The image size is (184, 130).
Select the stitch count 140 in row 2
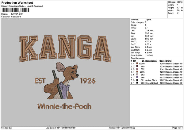click(x=143, y=67)
